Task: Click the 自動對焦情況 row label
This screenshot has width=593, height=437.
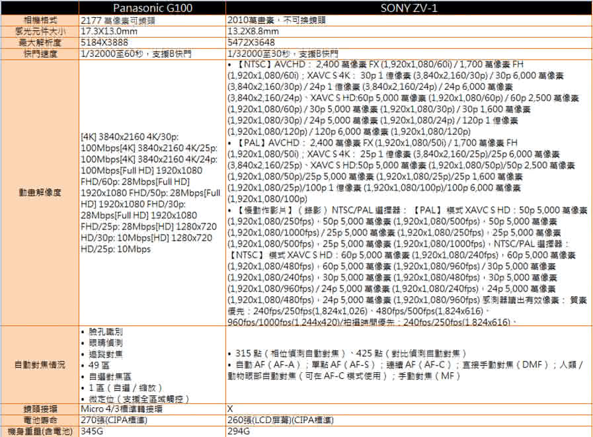Action: click(x=40, y=365)
